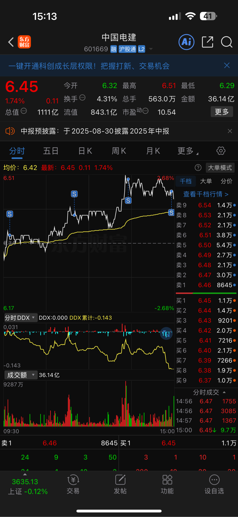
Task: Tap 上证 3635.13 index ticker
Action: 28,487
